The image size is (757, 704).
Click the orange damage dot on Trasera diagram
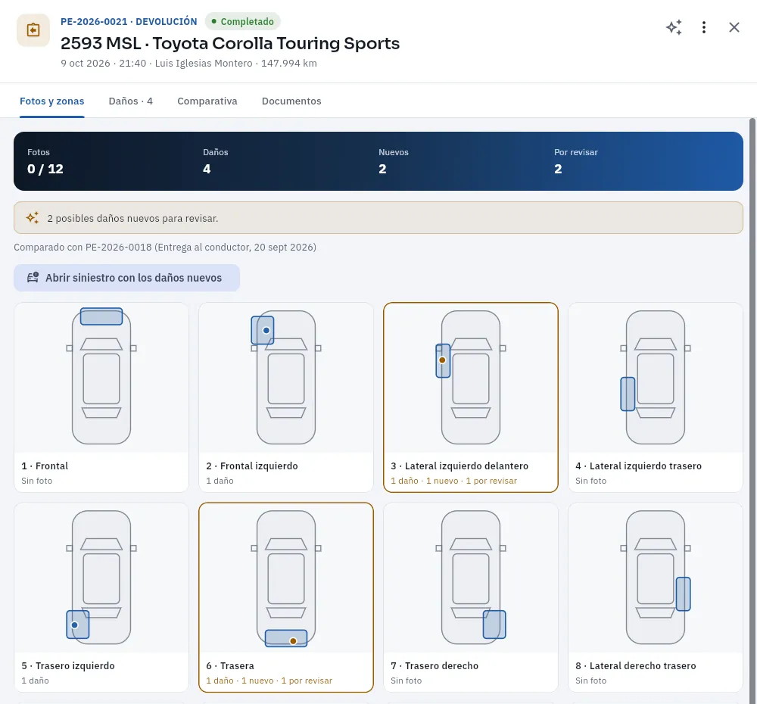(293, 641)
